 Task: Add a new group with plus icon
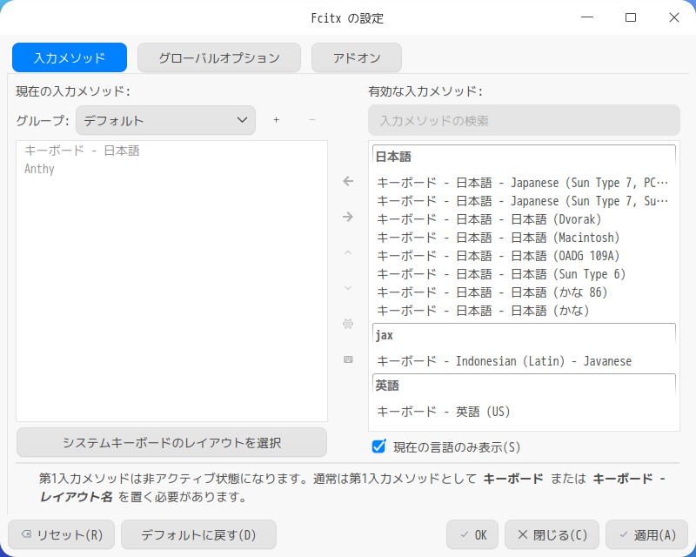coord(276,120)
